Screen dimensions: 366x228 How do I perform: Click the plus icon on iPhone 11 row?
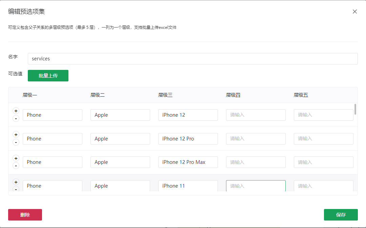pyautogui.click(x=16, y=182)
